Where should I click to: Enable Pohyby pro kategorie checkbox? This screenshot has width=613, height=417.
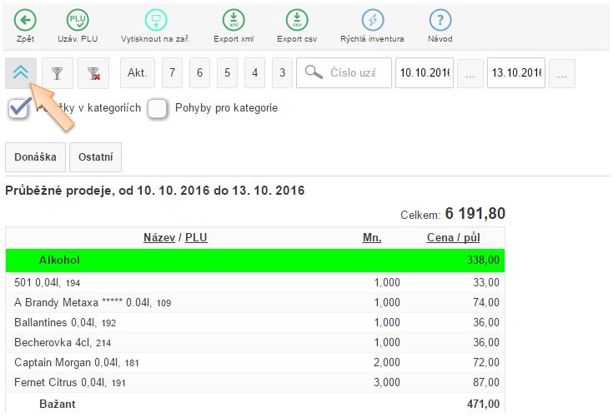coord(158,108)
